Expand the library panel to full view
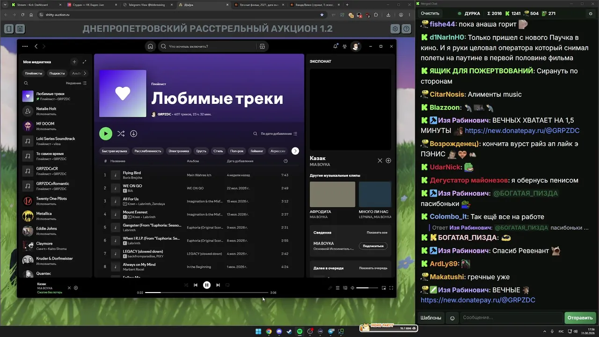 point(84,62)
